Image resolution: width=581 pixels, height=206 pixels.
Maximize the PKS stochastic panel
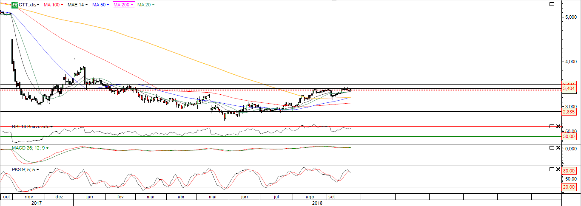point(552,169)
